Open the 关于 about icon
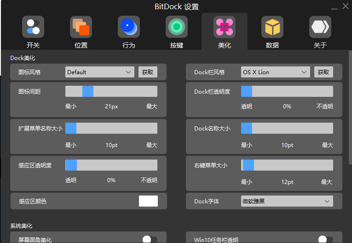Viewport: 352px width, 243px height. pos(320,27)
